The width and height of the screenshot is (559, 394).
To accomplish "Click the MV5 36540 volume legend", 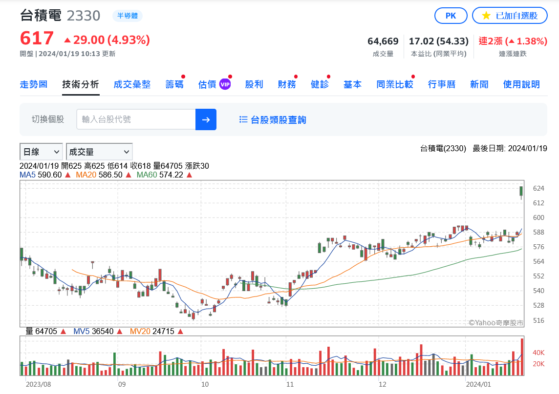I will point(93,332).
